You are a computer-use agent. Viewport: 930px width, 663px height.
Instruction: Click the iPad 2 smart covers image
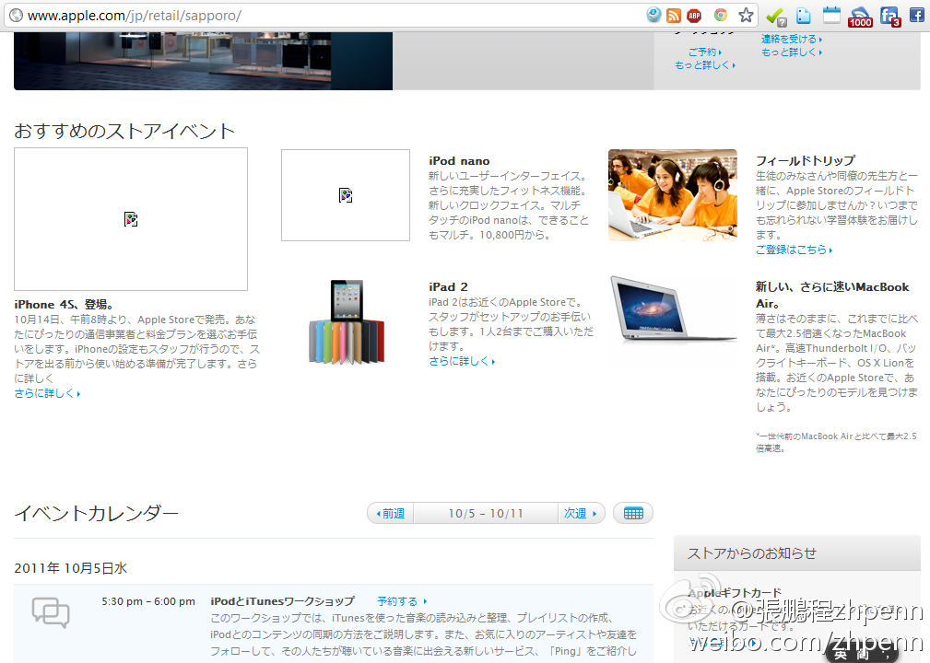[x=347, y=321]
